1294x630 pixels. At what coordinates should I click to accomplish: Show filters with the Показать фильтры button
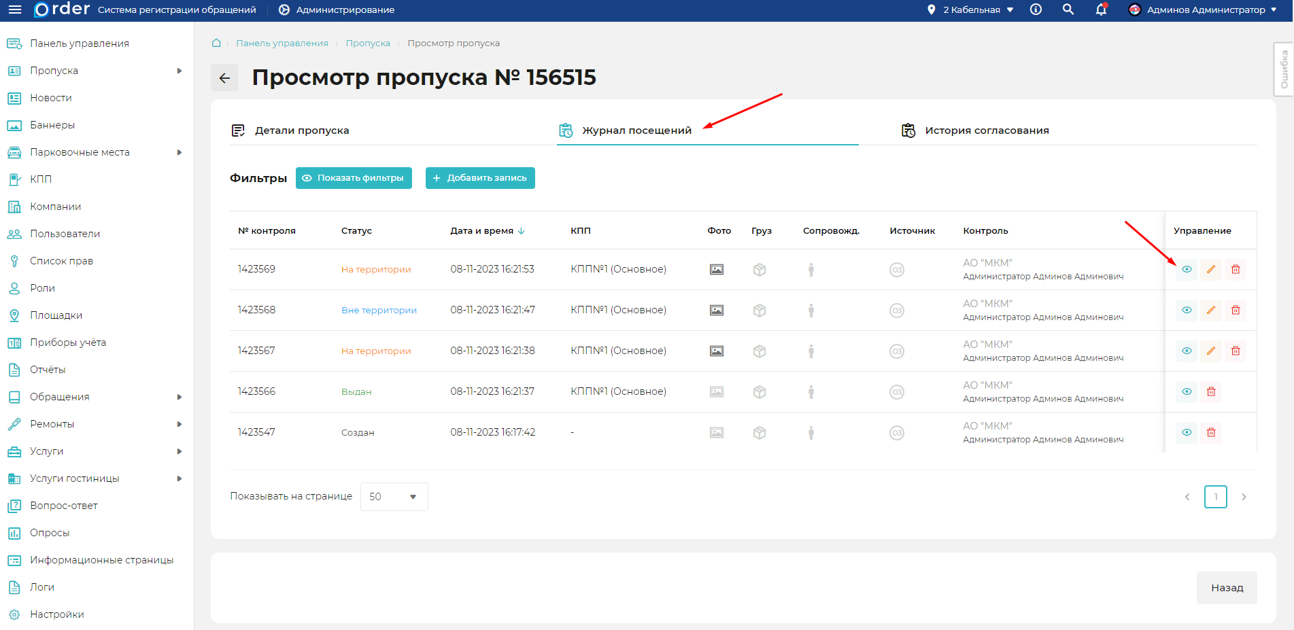click(x=354, y=178)
